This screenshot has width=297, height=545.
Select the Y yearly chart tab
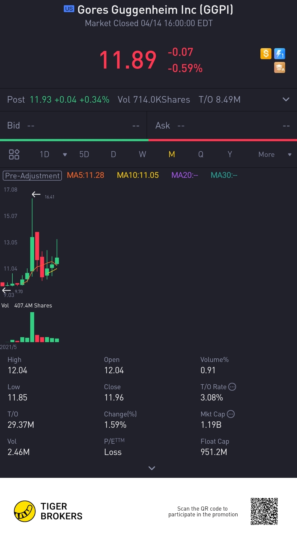pos(230,154)
